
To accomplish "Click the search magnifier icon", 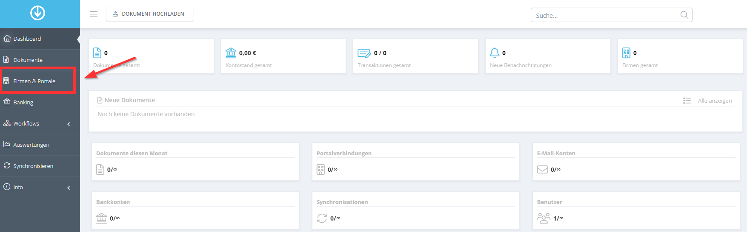I will tap(684, 15).
